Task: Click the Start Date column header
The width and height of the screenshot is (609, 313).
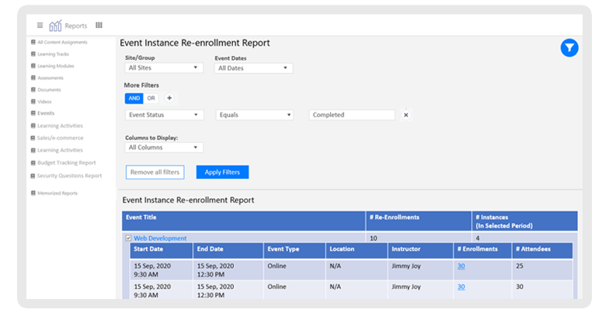Action: click(x=162, y=250)
